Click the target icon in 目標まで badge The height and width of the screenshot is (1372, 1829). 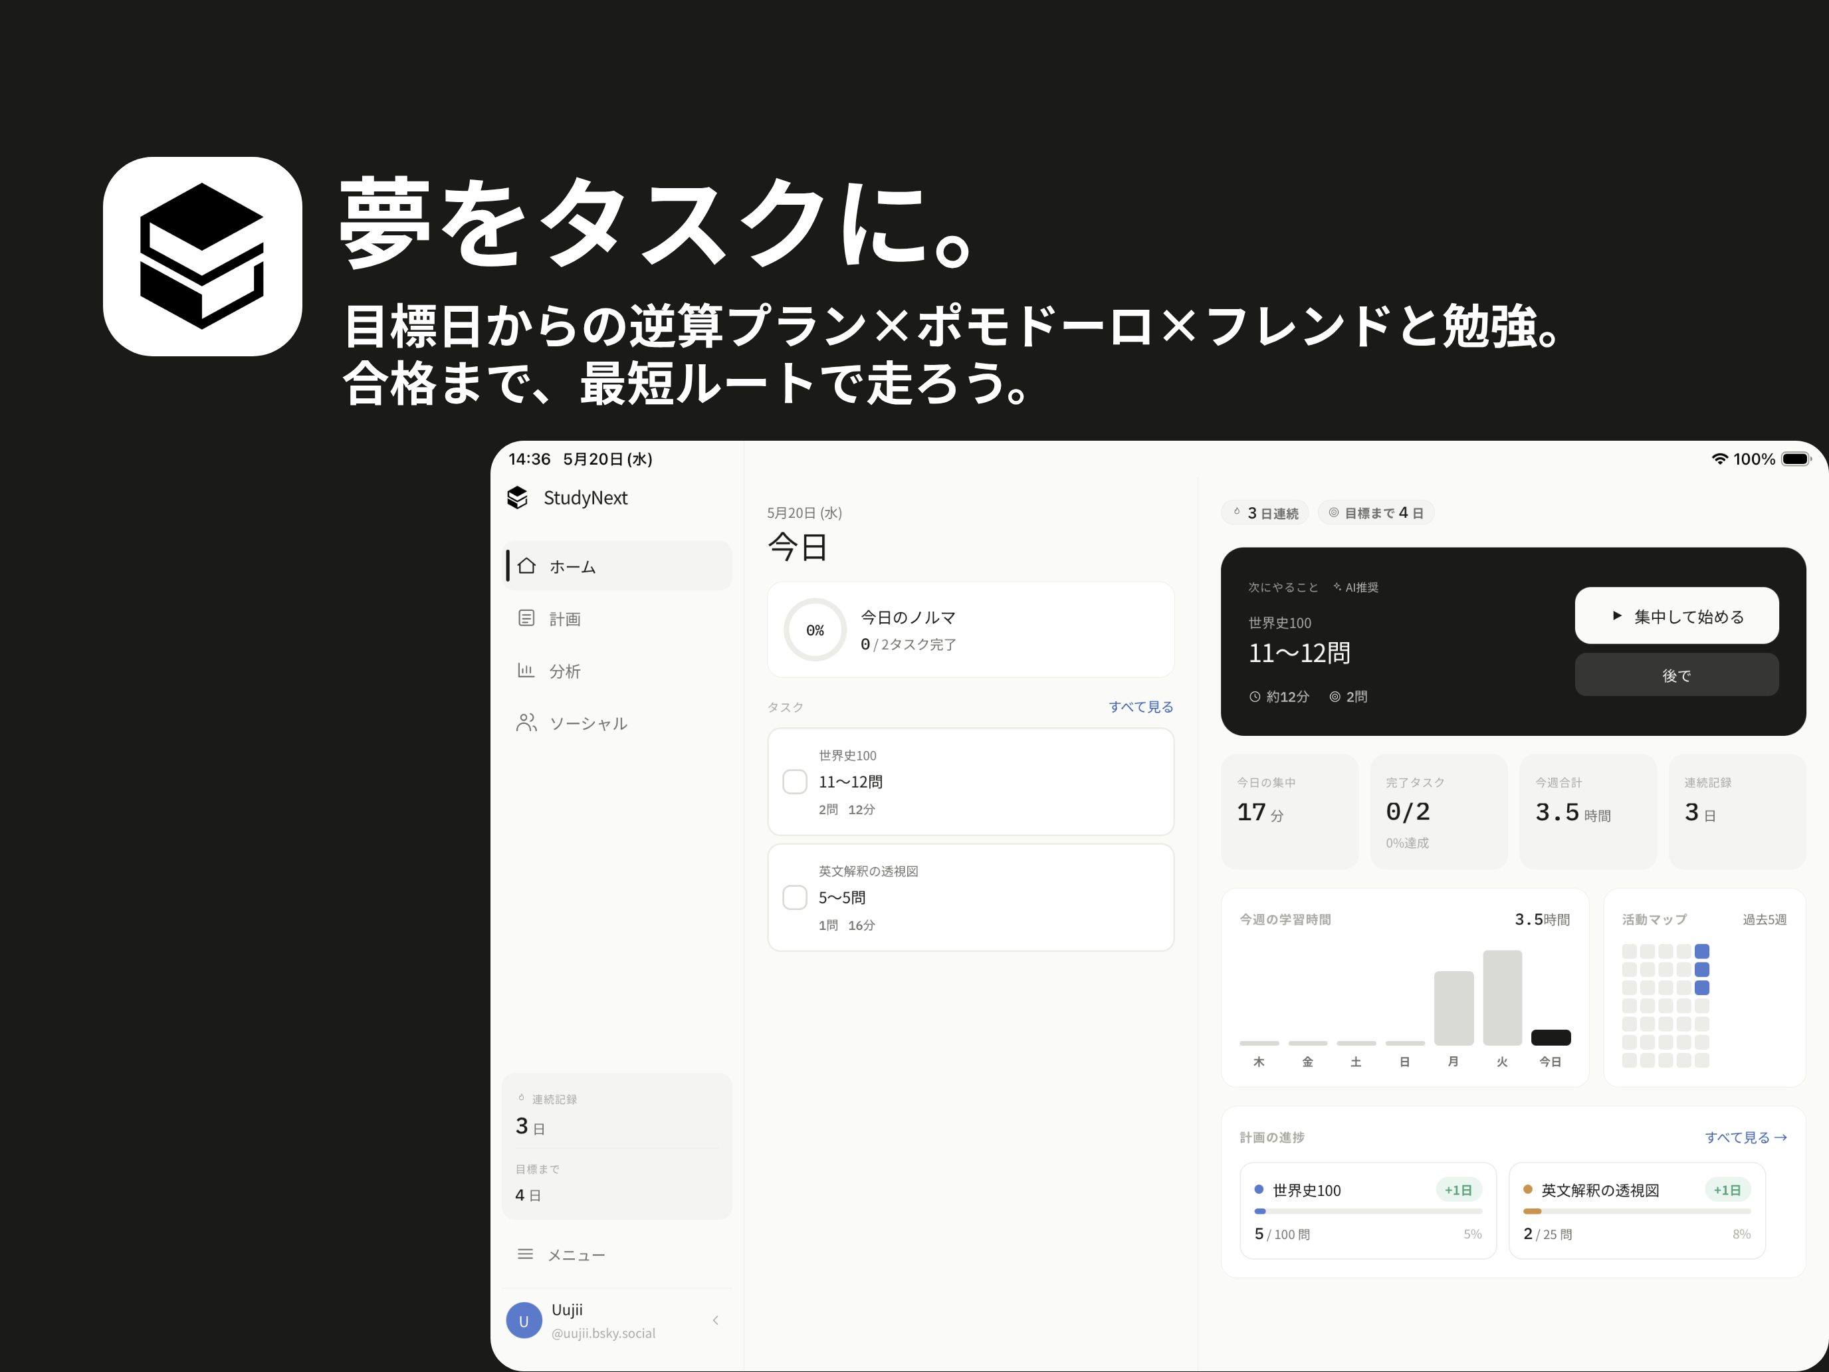click(x=1334, y=512)
